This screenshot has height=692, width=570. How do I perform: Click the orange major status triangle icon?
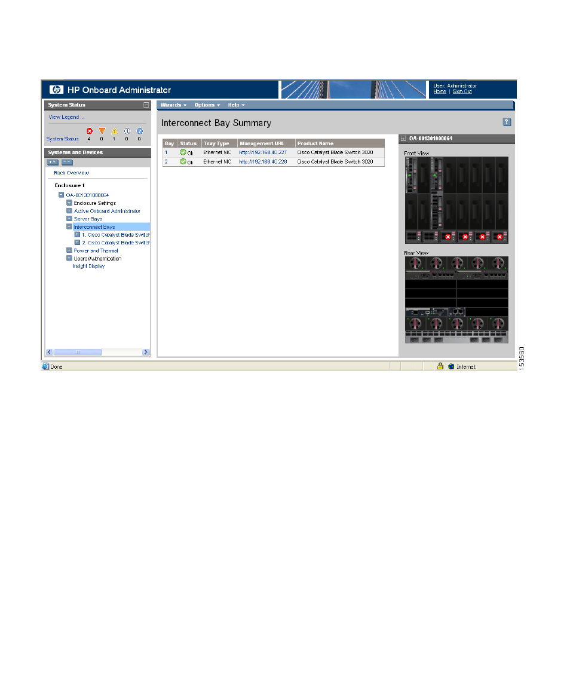(x=102, y=131)
